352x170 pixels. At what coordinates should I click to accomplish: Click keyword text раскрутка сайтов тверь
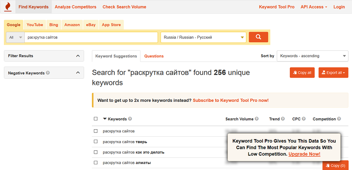point(125,142)
